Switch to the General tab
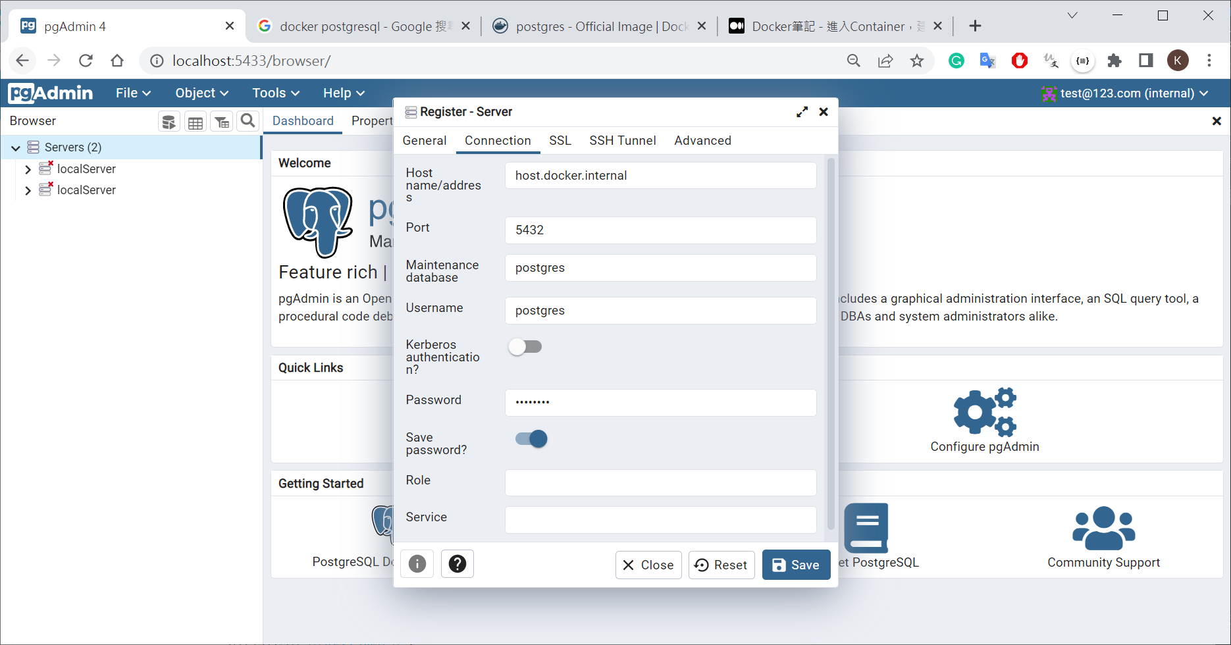This screenshot has height=645, width=1231. 425,140
